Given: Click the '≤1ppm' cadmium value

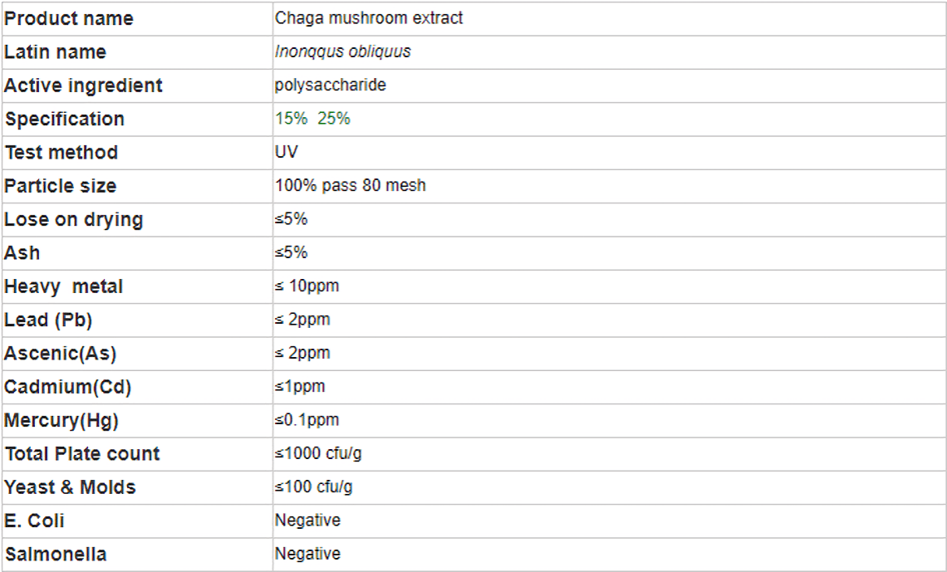Looking at the screenshot, I should tap(300, 387).
